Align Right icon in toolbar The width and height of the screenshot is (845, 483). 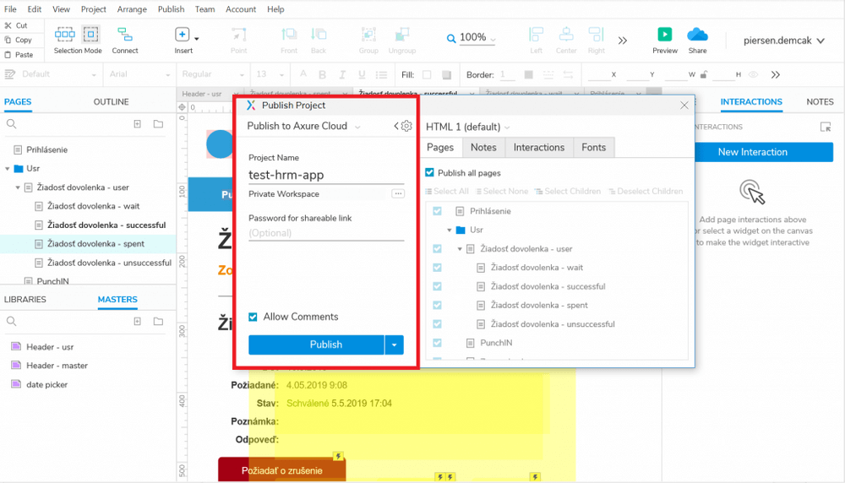(596, 35)
